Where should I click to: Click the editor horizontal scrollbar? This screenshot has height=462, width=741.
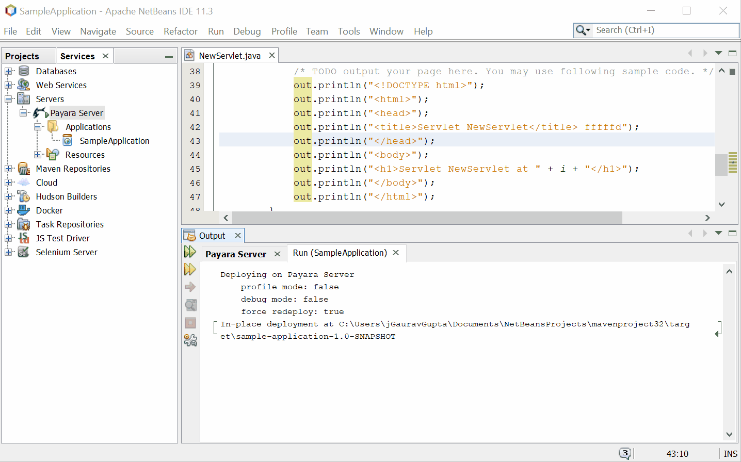tap(427, 218)
